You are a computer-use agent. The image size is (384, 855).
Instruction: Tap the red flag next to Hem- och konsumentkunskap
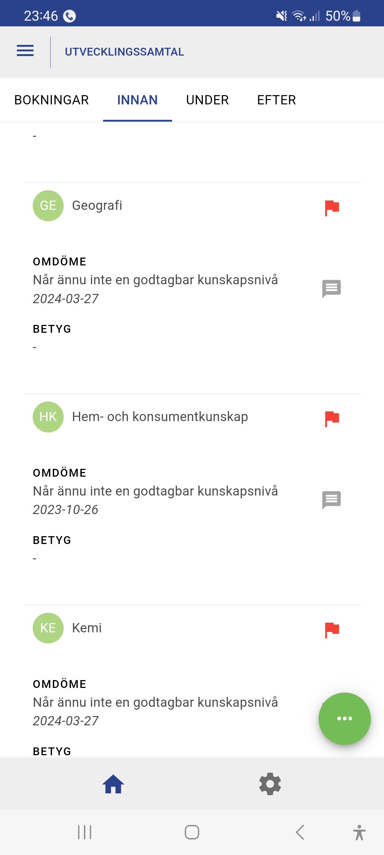(332, 419)
